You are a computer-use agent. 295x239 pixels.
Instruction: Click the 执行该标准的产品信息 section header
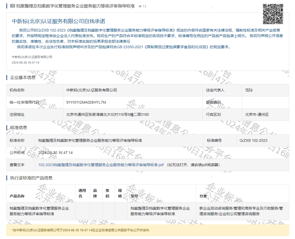click(x=31, y=178)
